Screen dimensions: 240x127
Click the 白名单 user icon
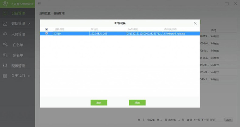pyautogui.click(x=5, y=45)
